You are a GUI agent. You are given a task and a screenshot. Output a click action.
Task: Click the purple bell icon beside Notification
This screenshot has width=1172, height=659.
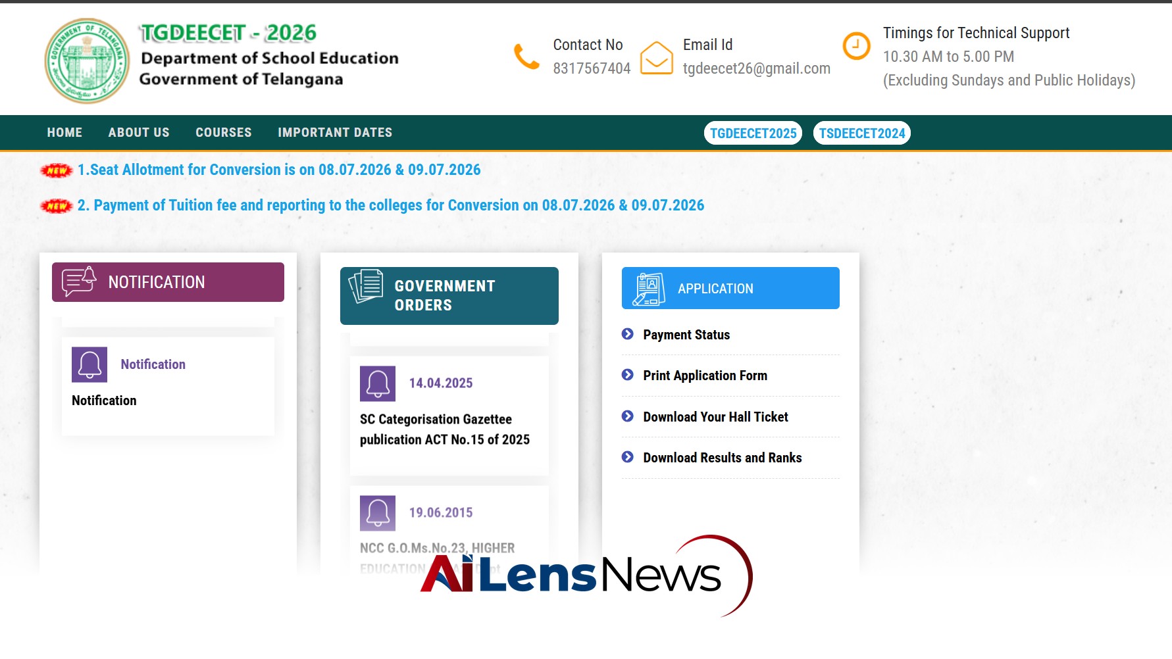pyautogui.click(x=89, y=364)
